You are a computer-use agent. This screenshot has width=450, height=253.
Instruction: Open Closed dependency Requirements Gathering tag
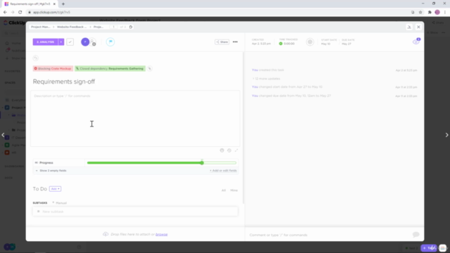110,69
